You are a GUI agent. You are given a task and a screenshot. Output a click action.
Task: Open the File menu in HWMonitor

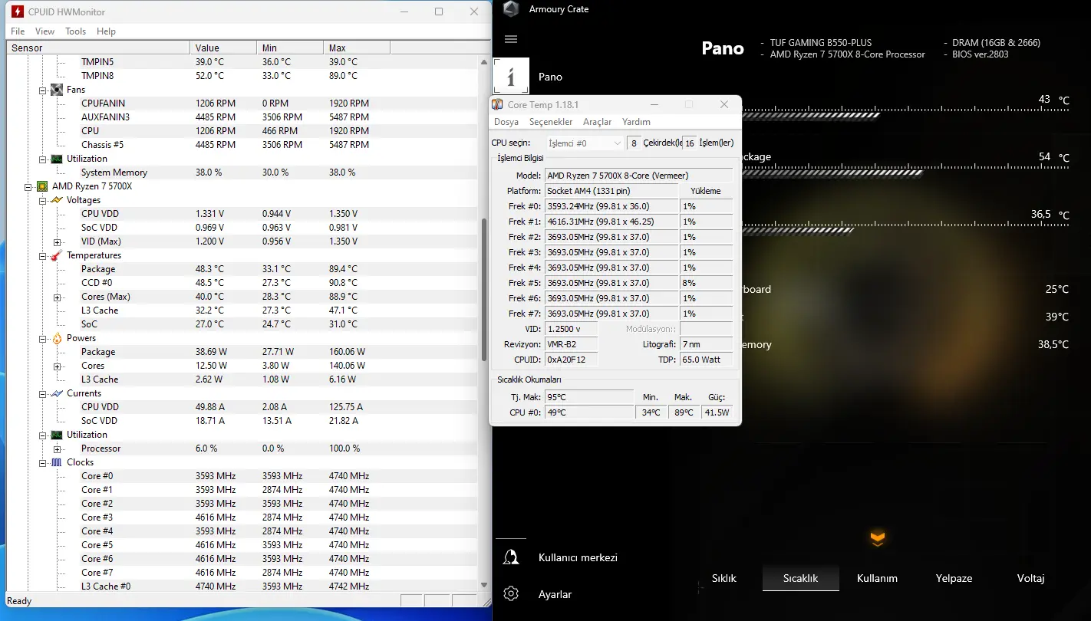pos(18,31)
